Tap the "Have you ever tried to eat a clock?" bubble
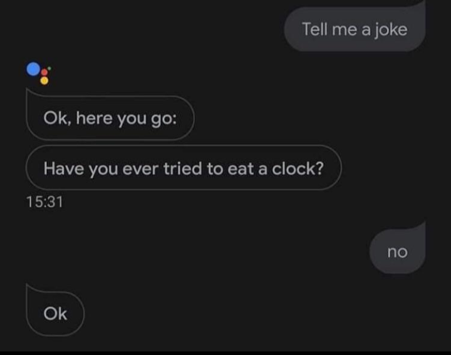 (x=184, y=168)
